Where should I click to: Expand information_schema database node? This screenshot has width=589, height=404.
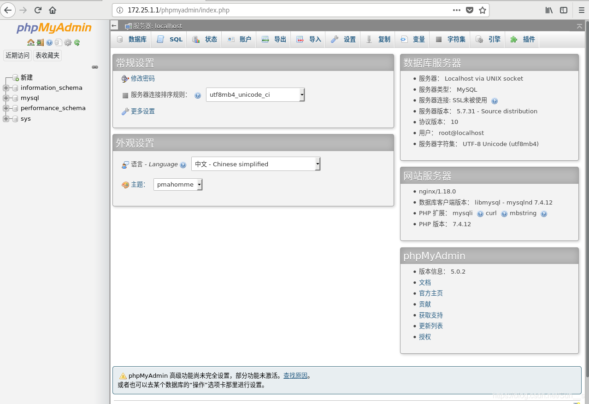[x=6, y=88]
